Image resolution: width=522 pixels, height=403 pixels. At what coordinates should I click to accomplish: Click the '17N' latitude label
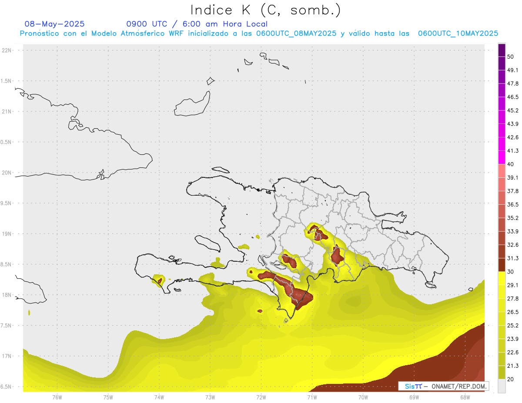tap(7, 356)
